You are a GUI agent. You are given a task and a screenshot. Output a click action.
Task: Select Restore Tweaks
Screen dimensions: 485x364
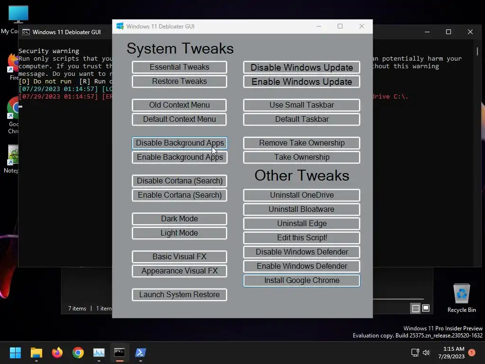[180, 82]
